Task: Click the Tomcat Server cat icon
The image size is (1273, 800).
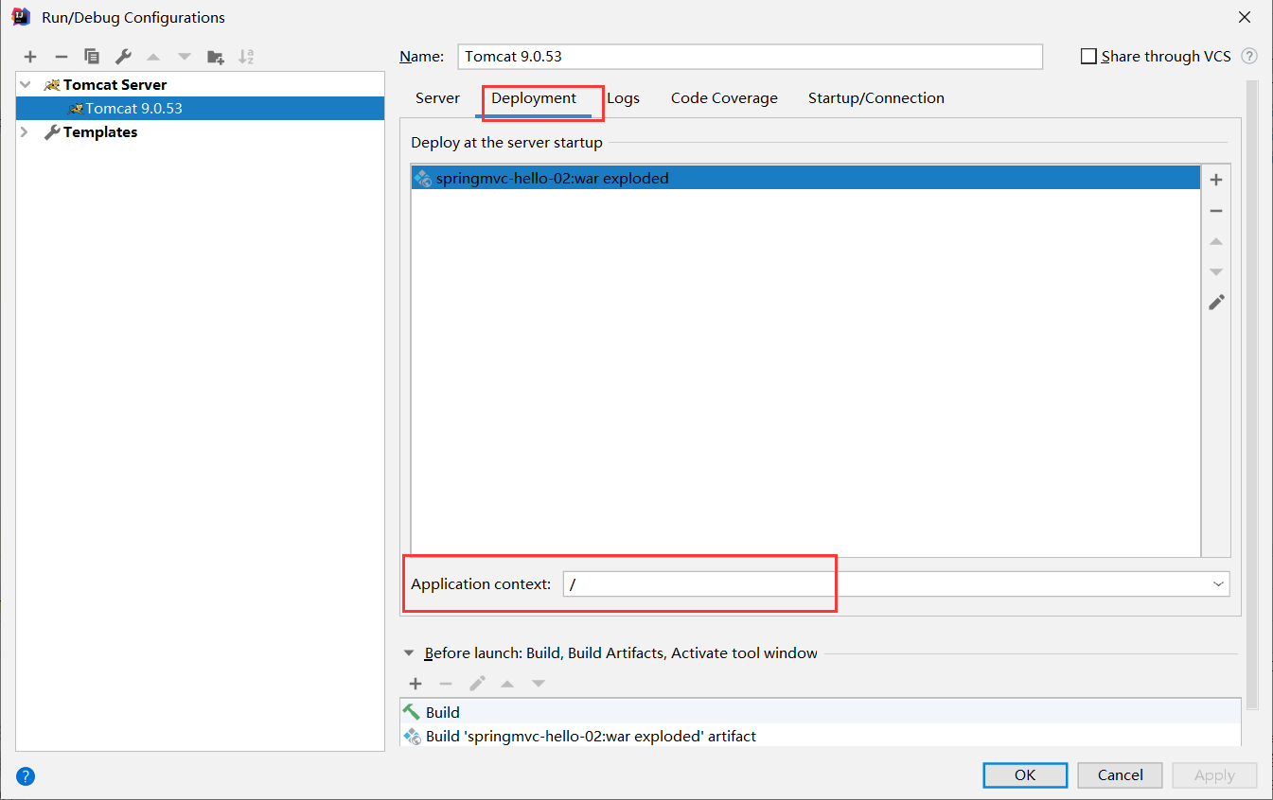Action: click(x=52, y=85)
